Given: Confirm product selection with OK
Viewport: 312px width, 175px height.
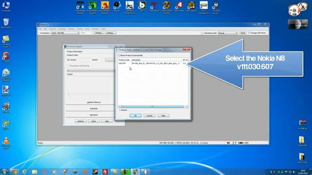Looking at the screenshot, I should 136,116.
